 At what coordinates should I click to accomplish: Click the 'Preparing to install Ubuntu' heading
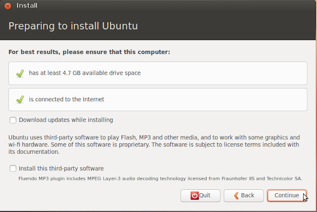73,26
